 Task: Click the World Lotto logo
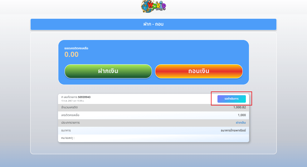153,6
